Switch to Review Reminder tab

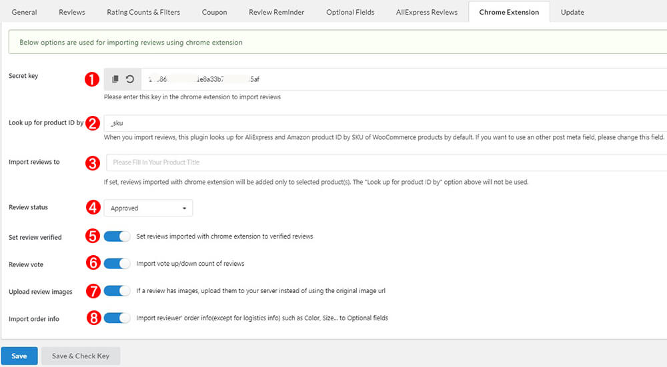[x=276, y=12]
